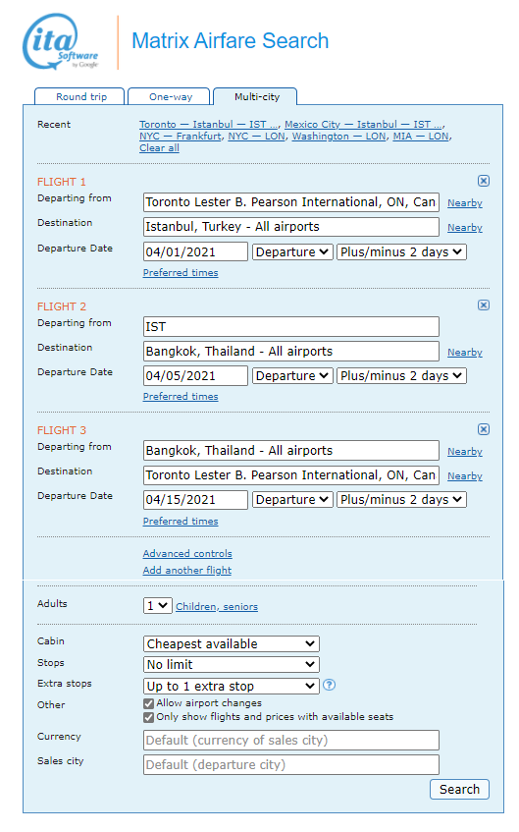Clear all recent searches
Screen dimensions: 519x832
[x=159, y=148]
